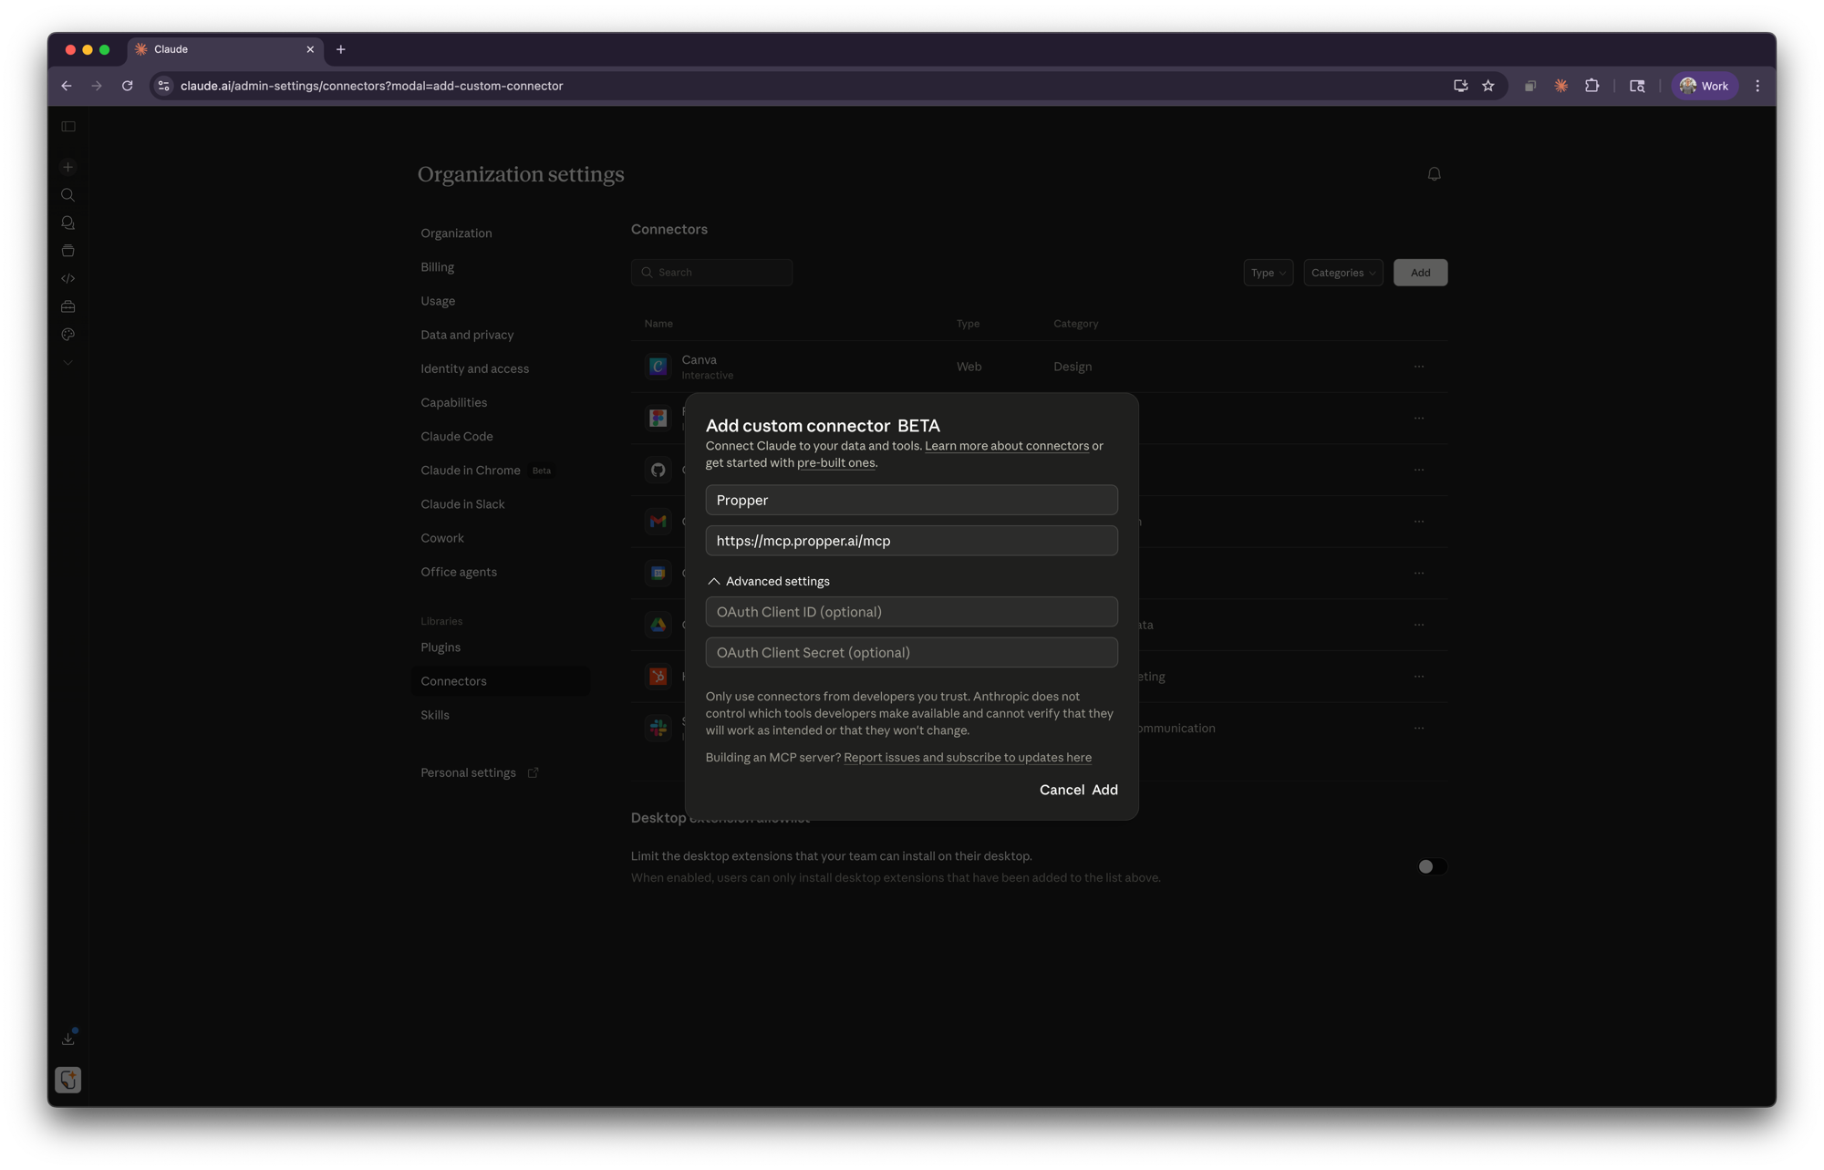Open the projects archive icon in the sidebar
The width and height of the screenshot is (1824, 1170).
click(67, 250)
